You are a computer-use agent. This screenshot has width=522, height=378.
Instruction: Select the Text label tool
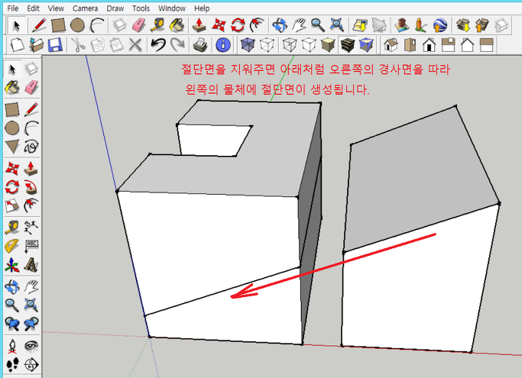[31, 246]
